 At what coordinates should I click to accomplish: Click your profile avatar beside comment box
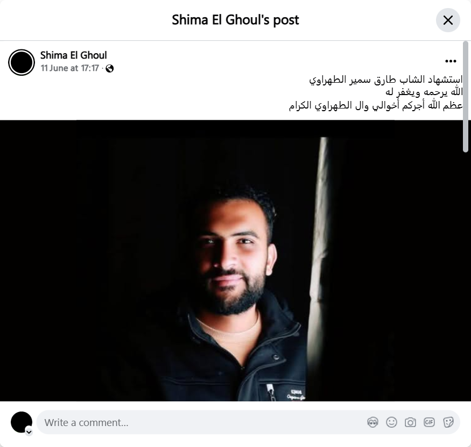[22, 422]
